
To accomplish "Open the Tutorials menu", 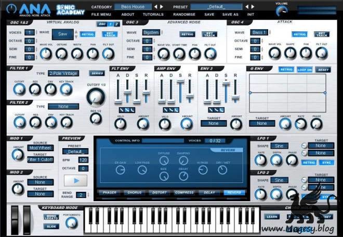I will (x=153, y=15).
